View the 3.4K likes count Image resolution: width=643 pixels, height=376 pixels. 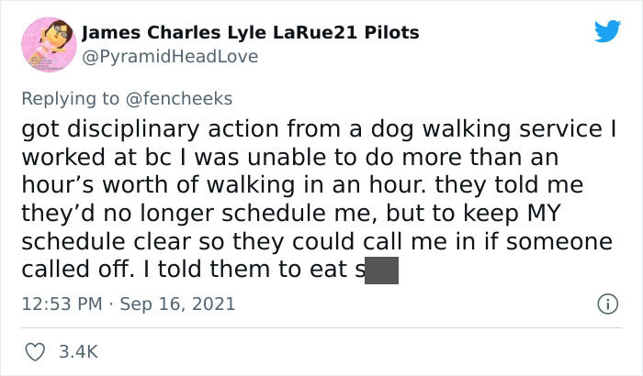point(78,352)
